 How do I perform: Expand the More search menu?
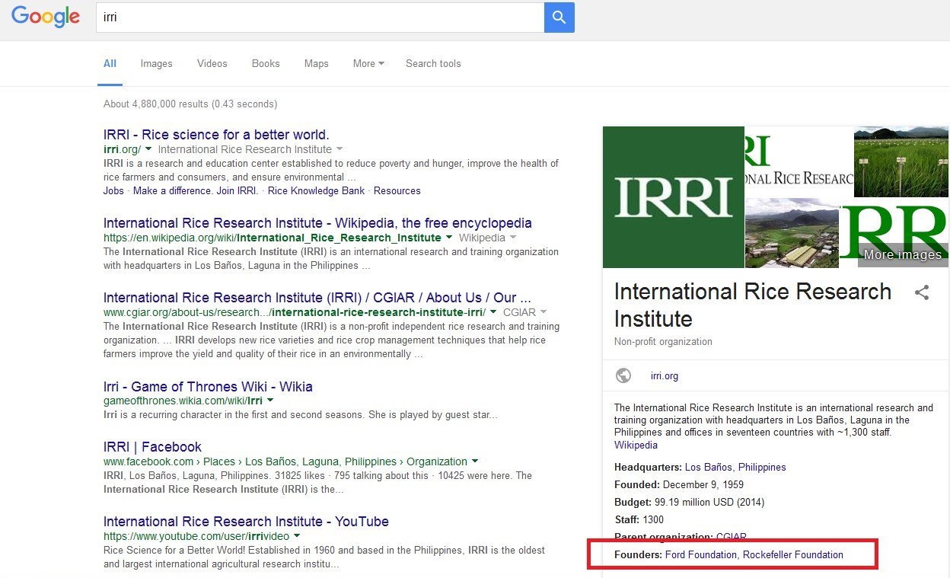[x=368, y=64]
